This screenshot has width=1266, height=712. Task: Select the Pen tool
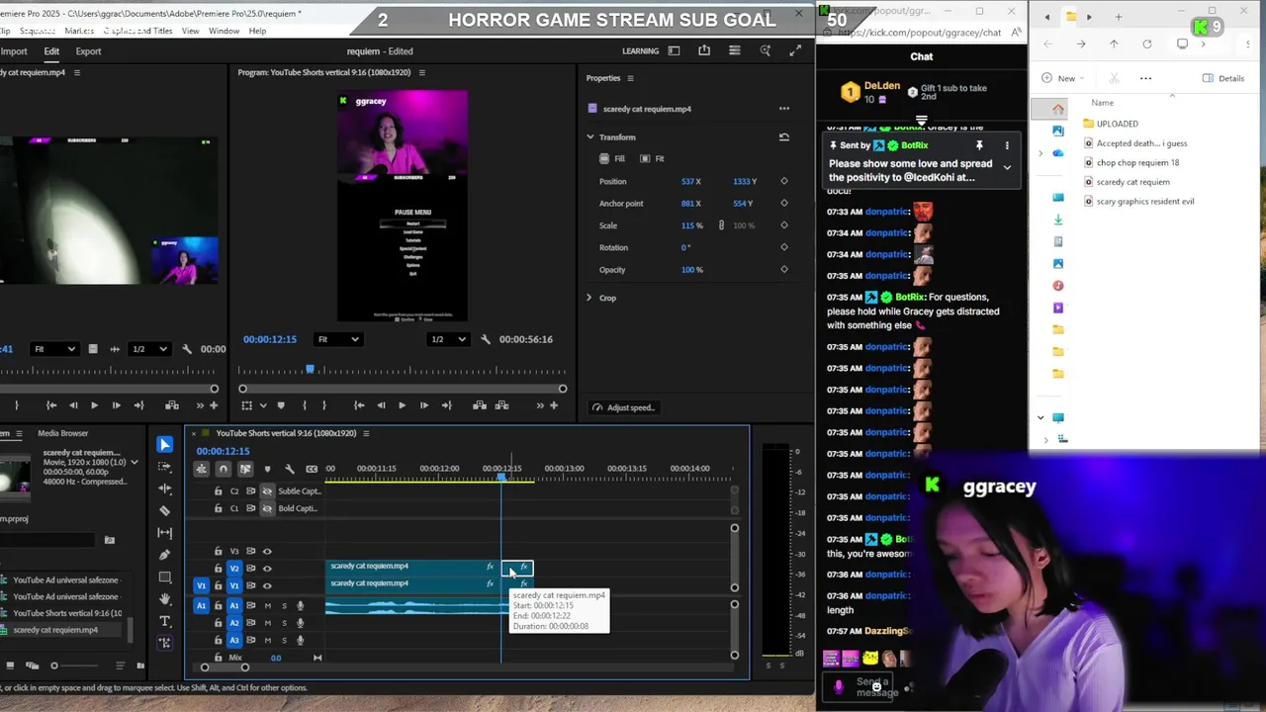coord(164,555)
